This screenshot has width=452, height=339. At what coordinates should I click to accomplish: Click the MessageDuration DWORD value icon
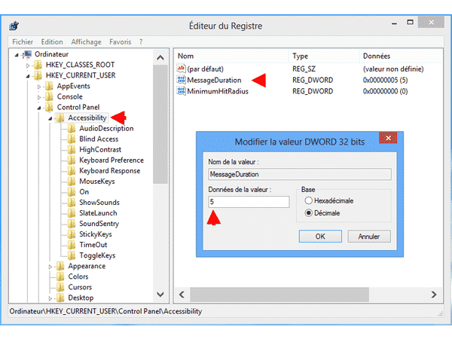pos(181,80)
